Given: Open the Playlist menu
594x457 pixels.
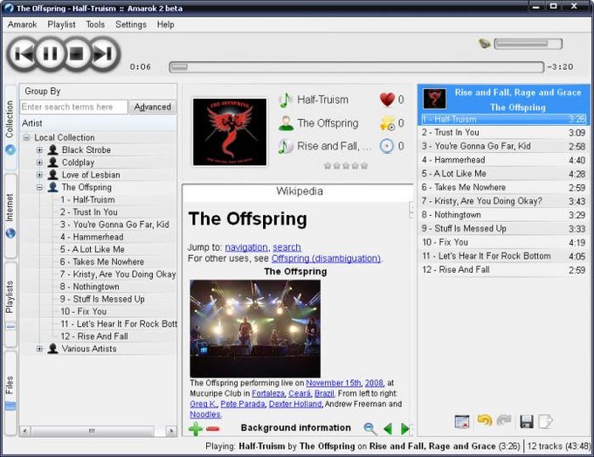Looking at the screenshot, I should [61, 24].
